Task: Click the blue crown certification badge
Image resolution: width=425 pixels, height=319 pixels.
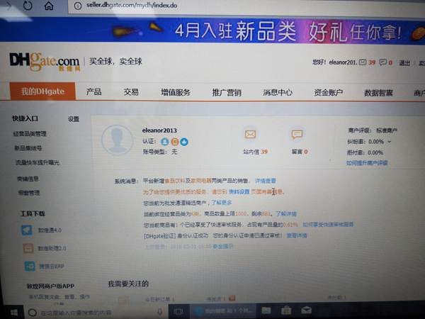Action: [184, 142]
